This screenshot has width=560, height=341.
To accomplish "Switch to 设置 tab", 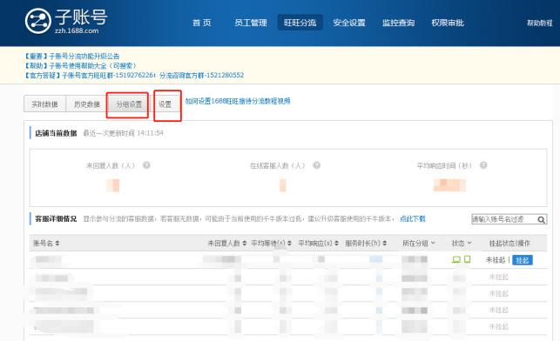I will 165,104.
